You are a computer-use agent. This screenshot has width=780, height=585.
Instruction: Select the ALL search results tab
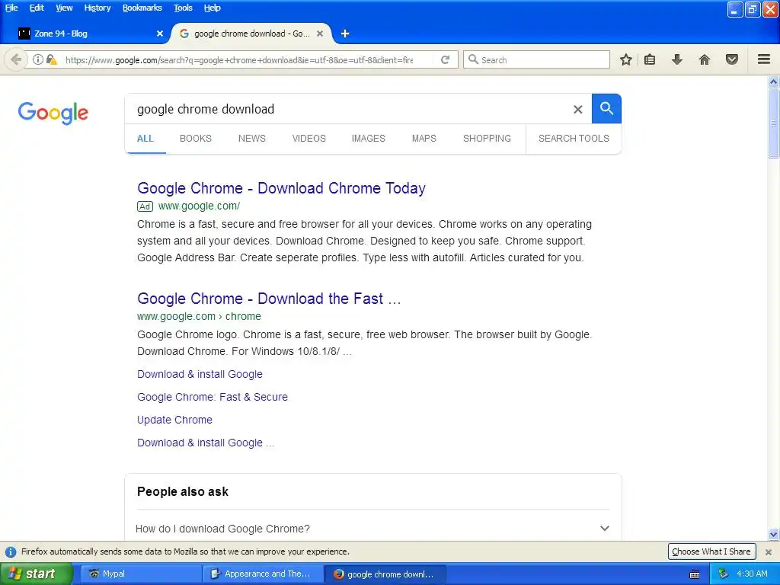[x=145, y=139]
